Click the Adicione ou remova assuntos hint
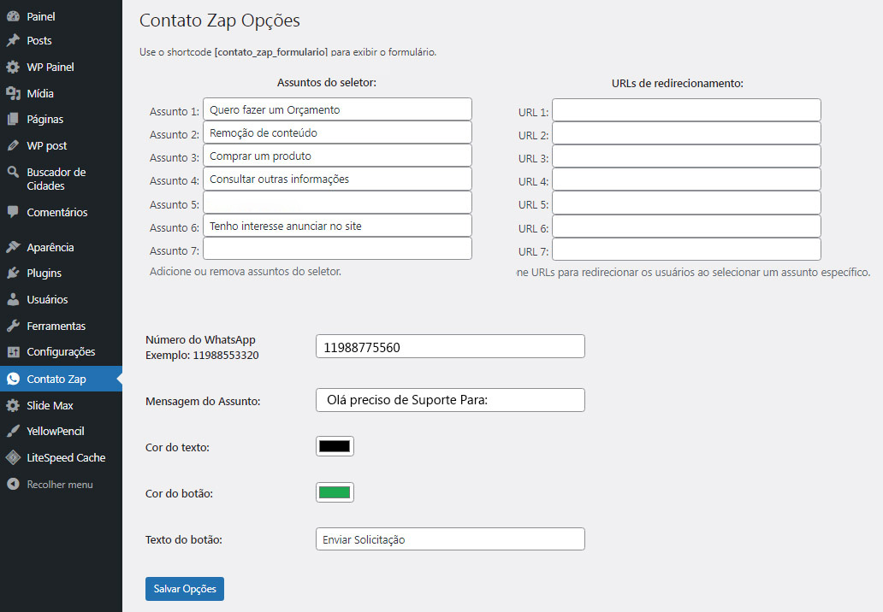Image resolution: width=883 pixels, height=612 pixels. (x=246, y=271)
